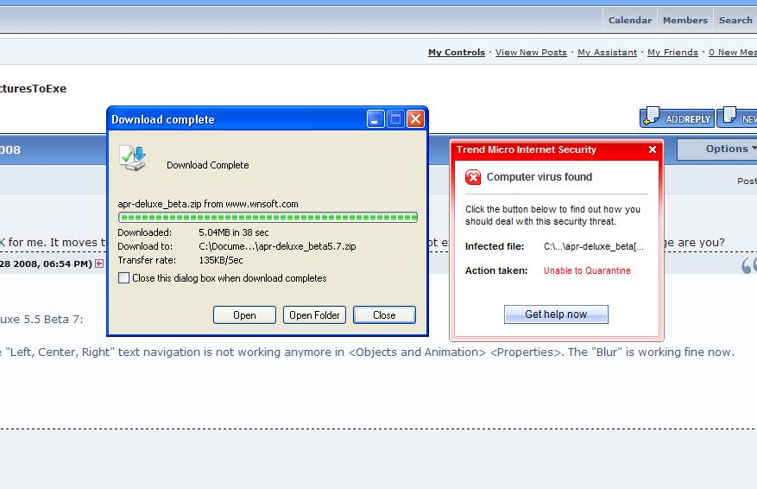Viewport: 757px width, 489px height.
Task: Close the Download complete window via X
Action: tap(415, 119)
